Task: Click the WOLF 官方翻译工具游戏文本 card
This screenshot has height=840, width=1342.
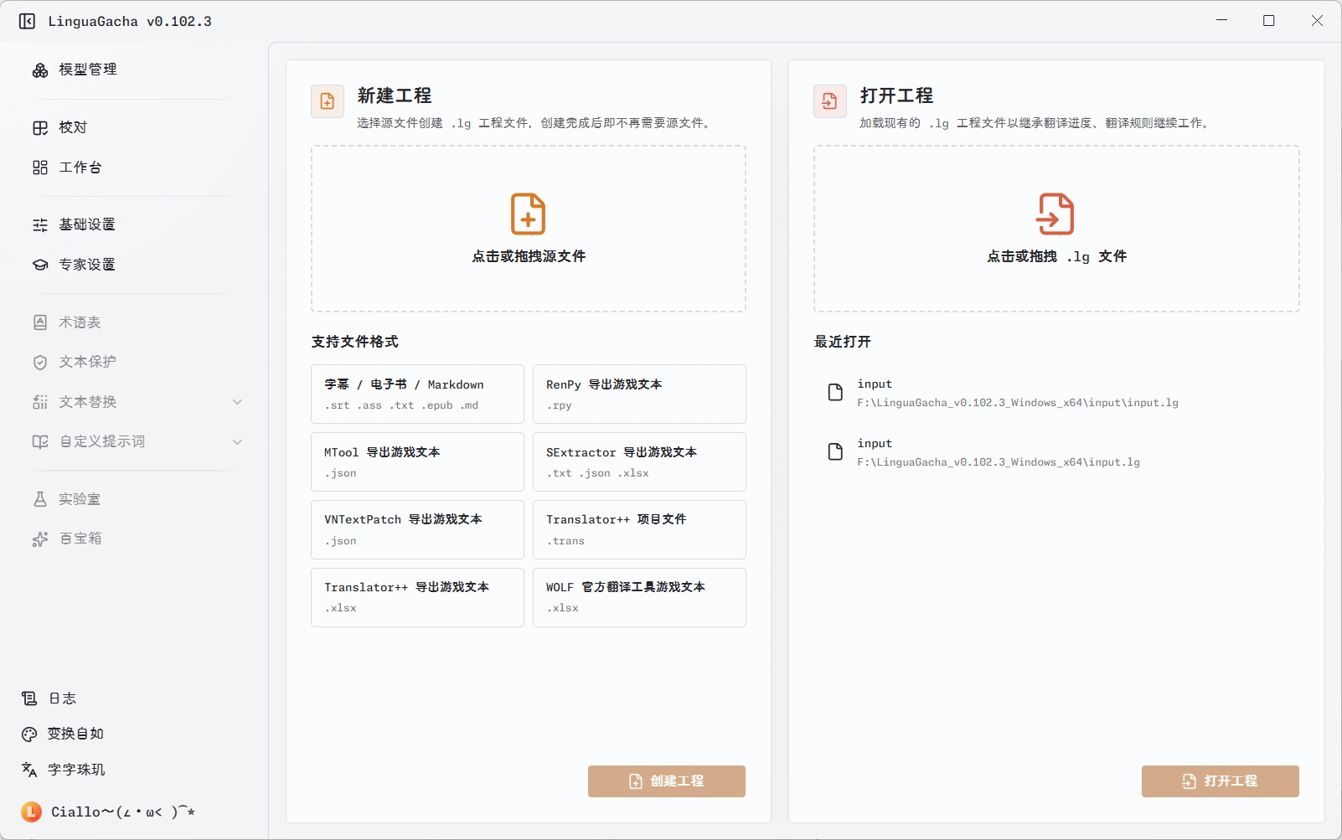Action: pyautogui.click(x=639, y=597)
